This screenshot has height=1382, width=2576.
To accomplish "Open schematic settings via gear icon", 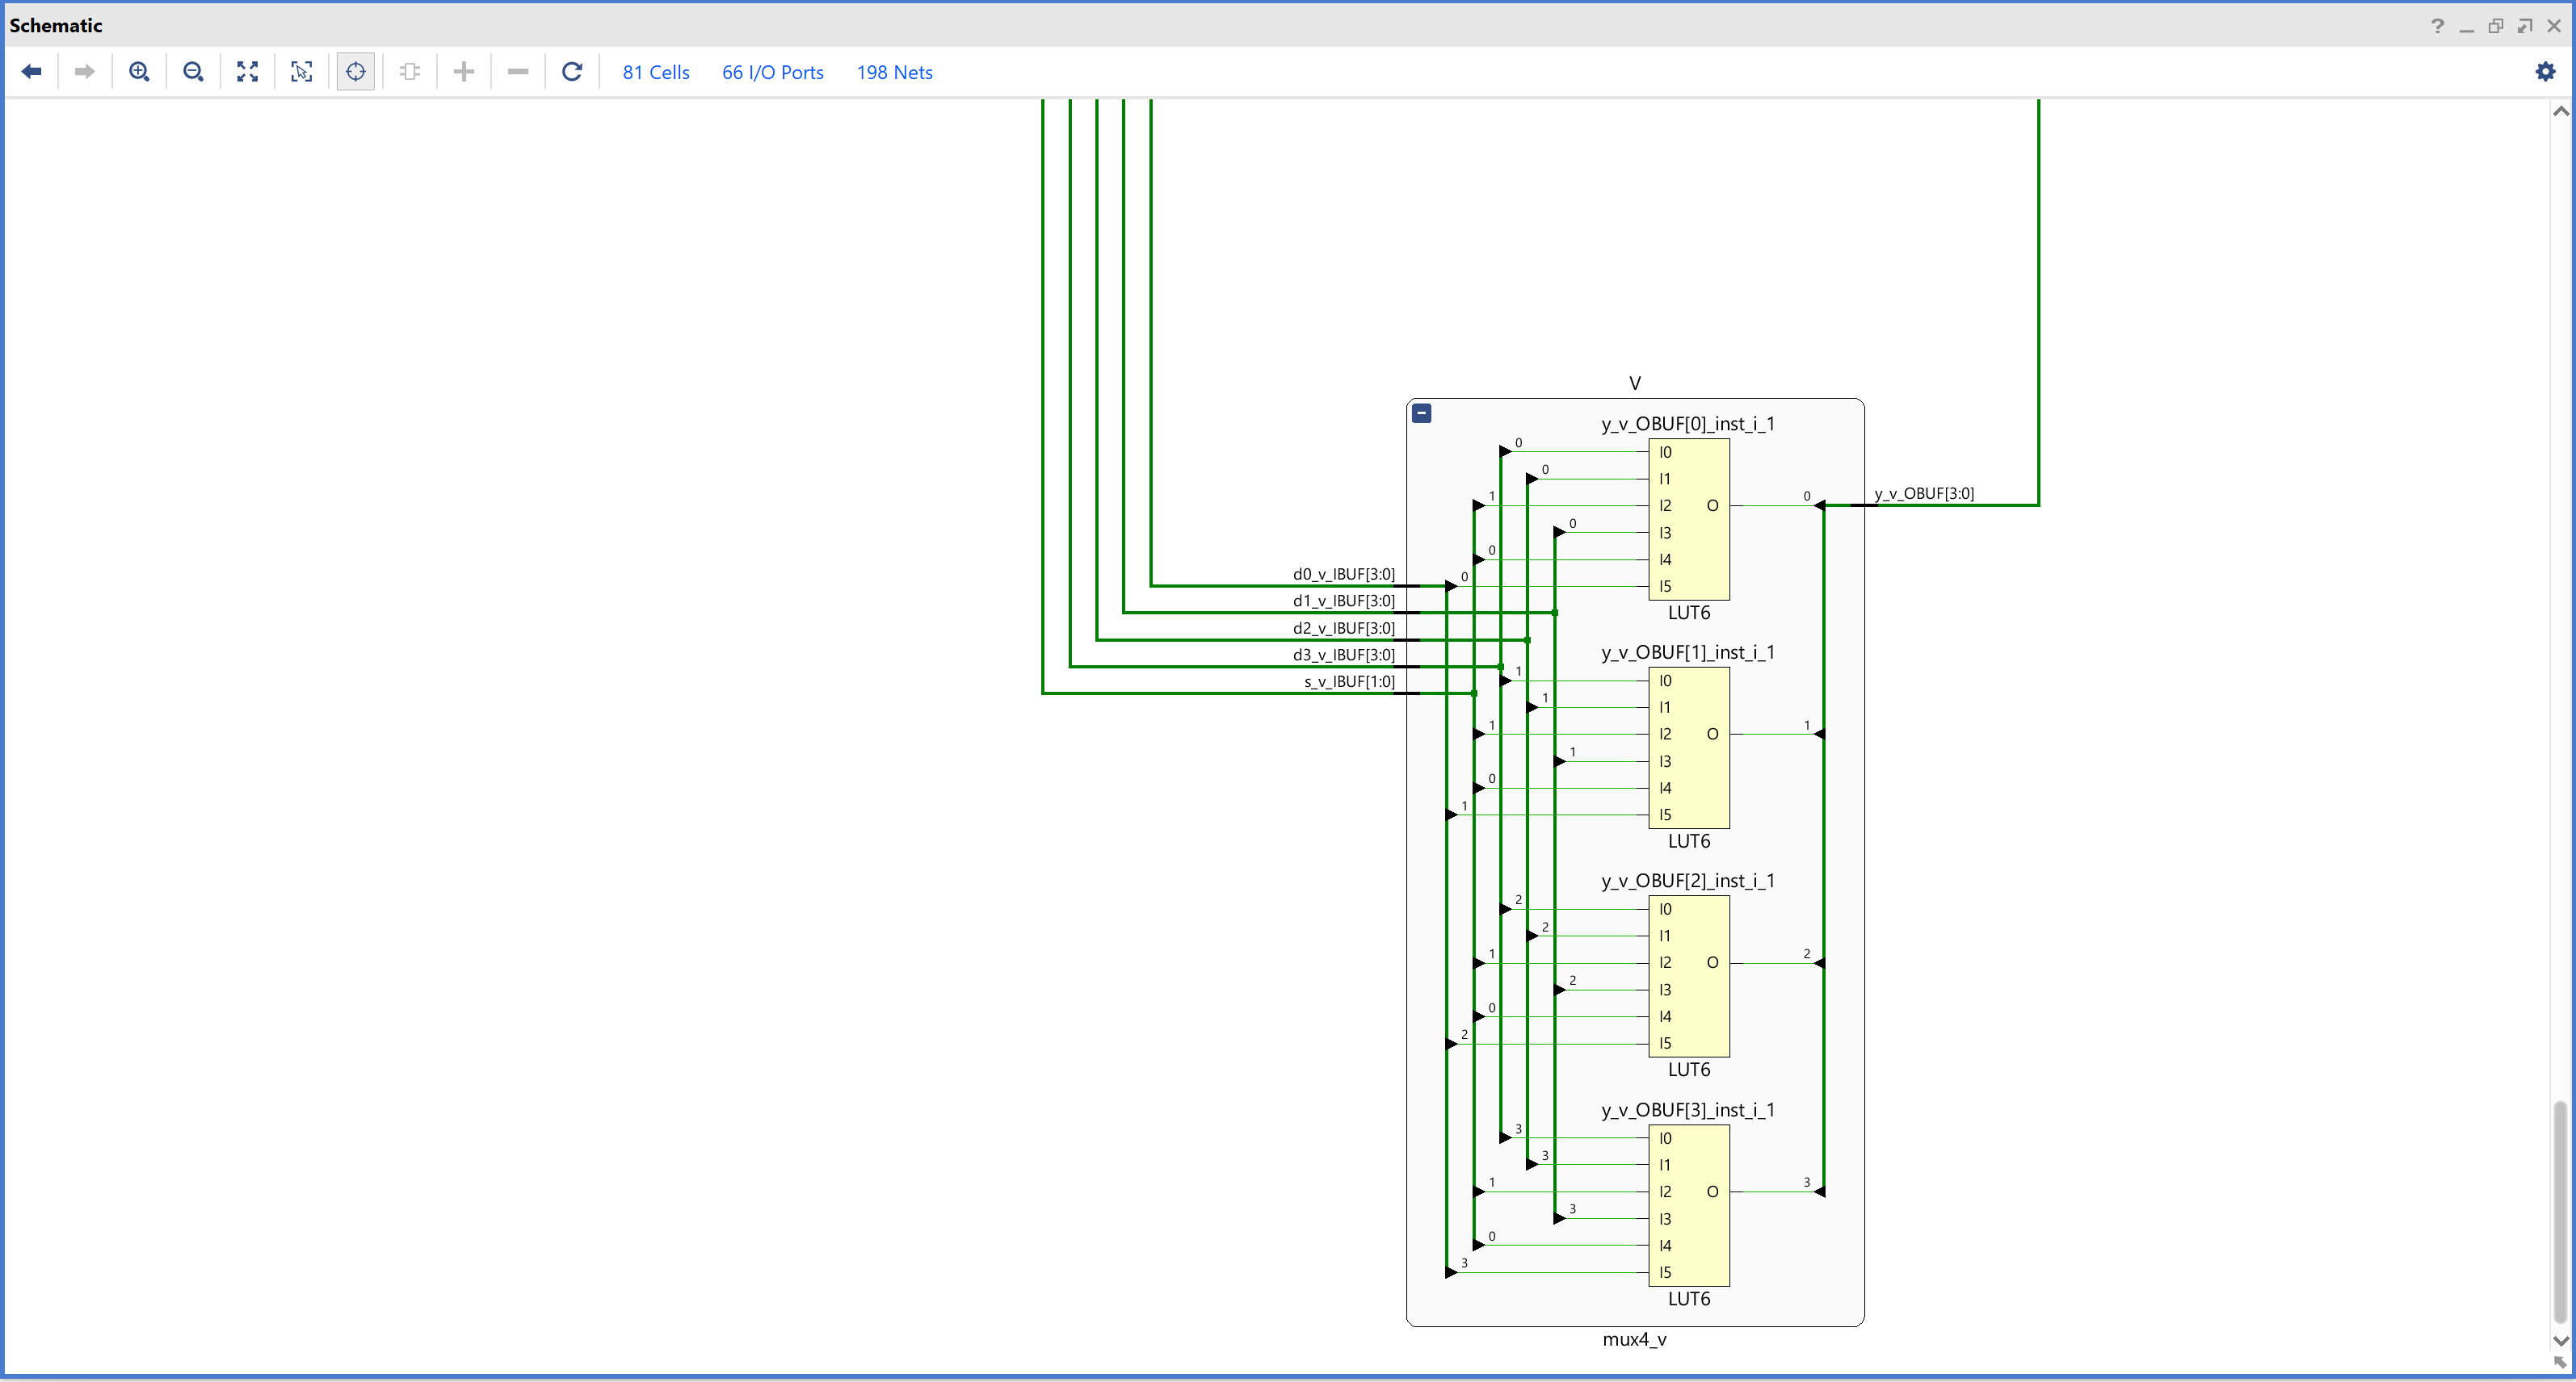I will 2545,71.
